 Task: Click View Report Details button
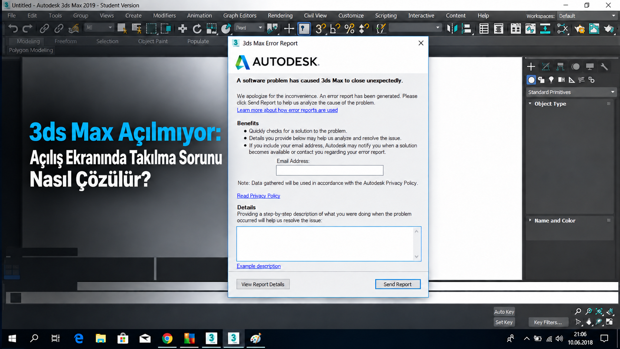[x=263, y=284]
